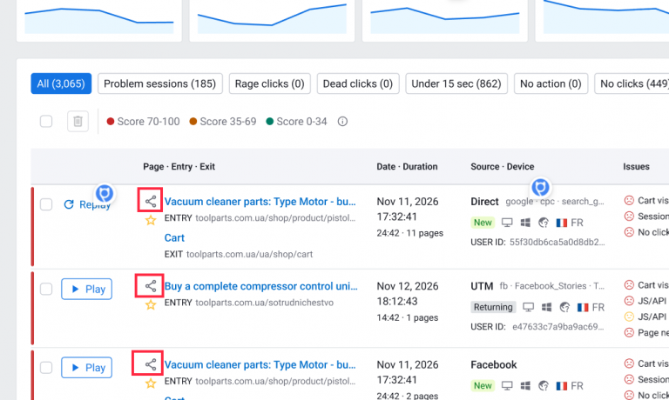The image size is (669, 400).
Task: Click desktop device icon in Facebook row
Action: point(507,385)
